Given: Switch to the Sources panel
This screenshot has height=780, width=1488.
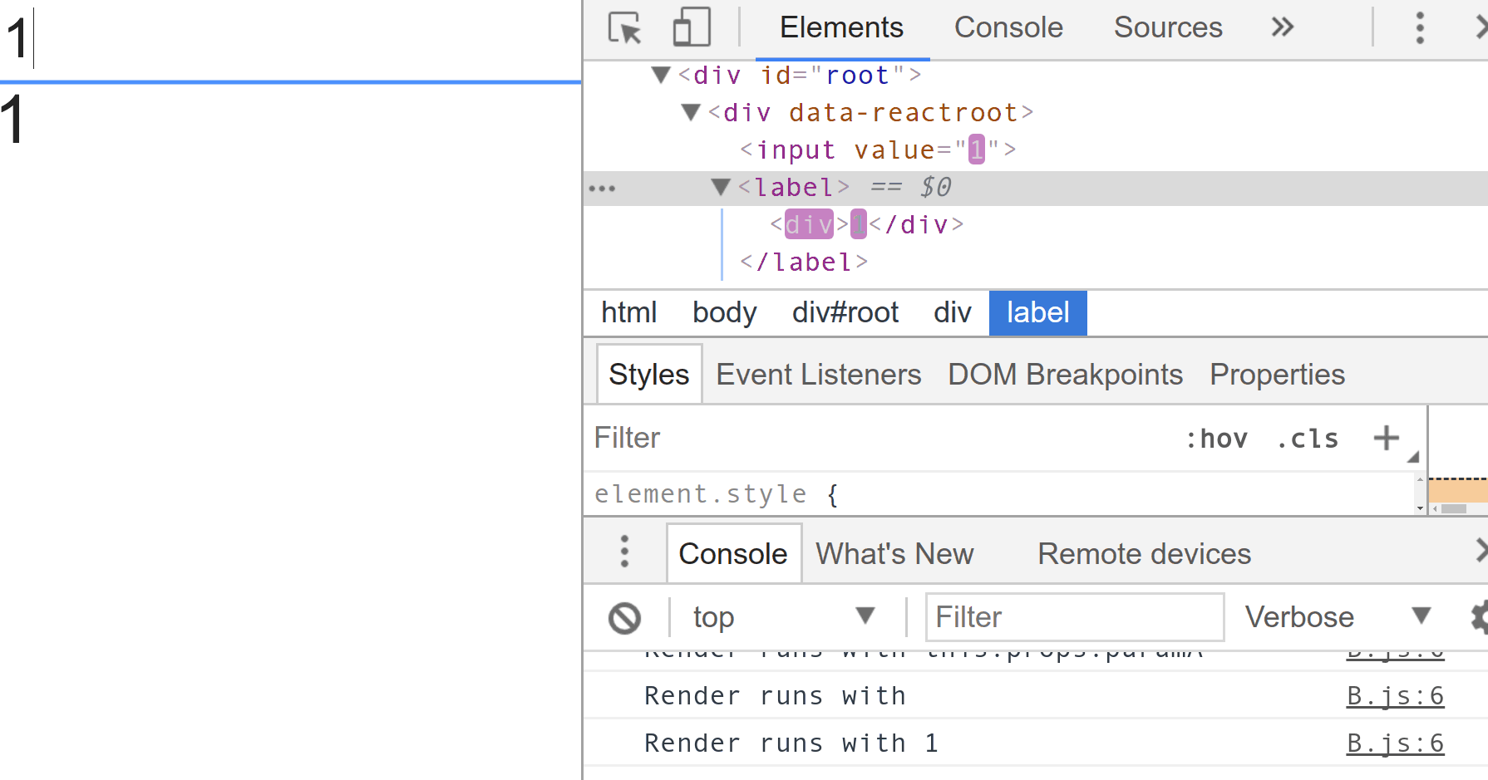Looking at the screenshot, I should pos(1167,27).
